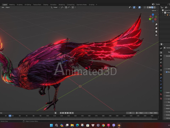Screen dimensions: 170x128
Task: Open the Material properties tab
Action: point(161,94)
